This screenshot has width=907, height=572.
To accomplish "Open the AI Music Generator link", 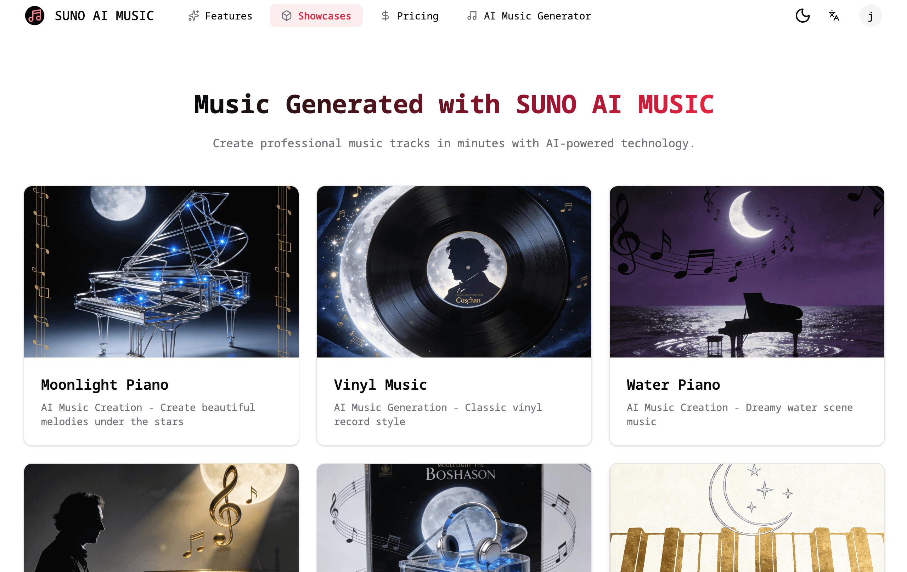I will point(529,16).
